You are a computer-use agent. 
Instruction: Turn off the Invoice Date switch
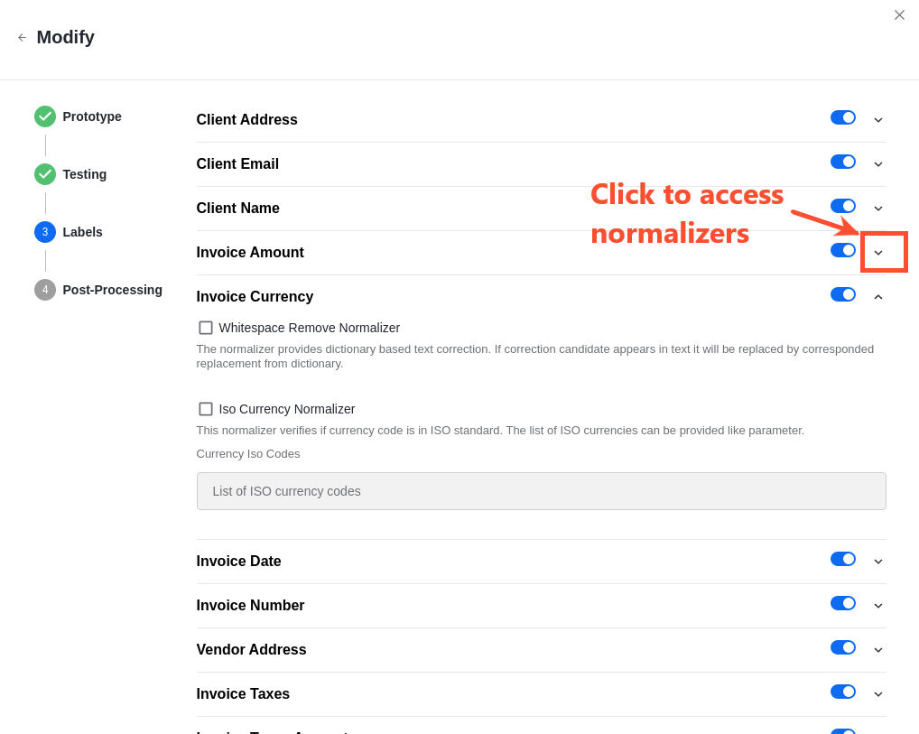[x=843, y=559]
